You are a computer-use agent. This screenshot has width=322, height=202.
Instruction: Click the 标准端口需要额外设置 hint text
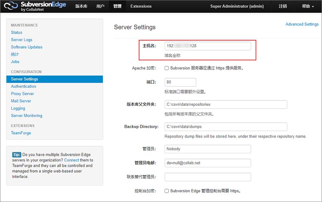pos(185,92)
